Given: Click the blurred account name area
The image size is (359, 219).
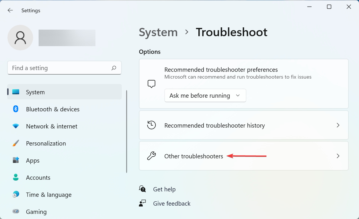Looking at the screenshot, I should 67,38.
